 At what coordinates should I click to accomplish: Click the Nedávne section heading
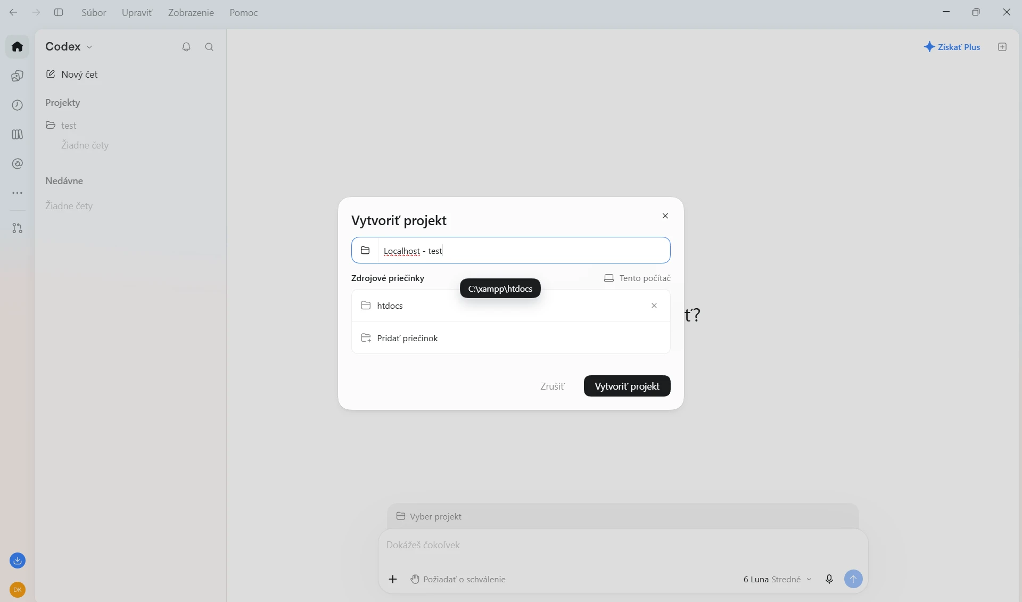[x=64, y=181]
